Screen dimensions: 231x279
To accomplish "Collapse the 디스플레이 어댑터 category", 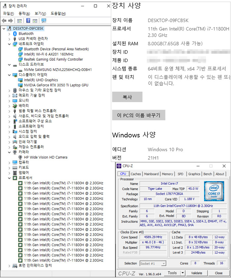I will click(x=9, y=75).
